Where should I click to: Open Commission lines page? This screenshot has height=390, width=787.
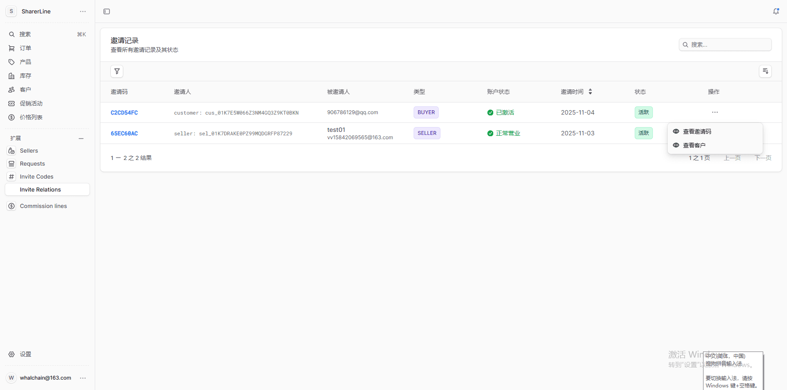pos(43,206)
